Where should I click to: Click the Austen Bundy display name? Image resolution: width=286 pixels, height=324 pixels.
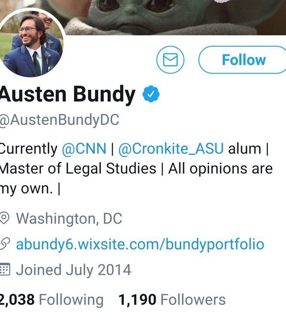point(67,94)
